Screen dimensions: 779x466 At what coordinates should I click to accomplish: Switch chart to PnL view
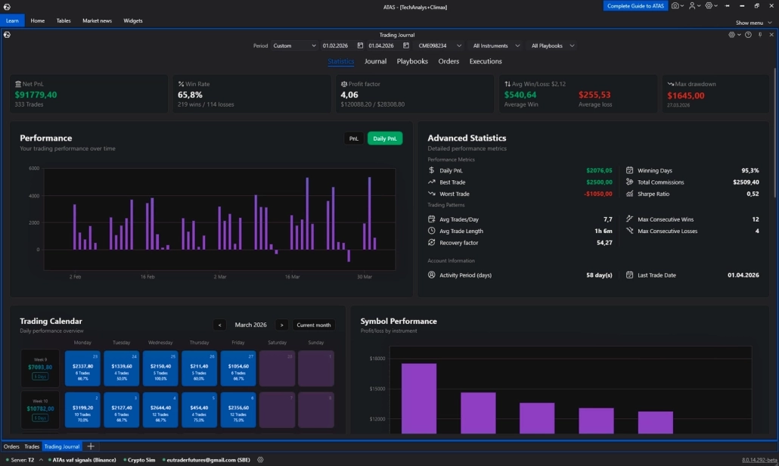353,138
